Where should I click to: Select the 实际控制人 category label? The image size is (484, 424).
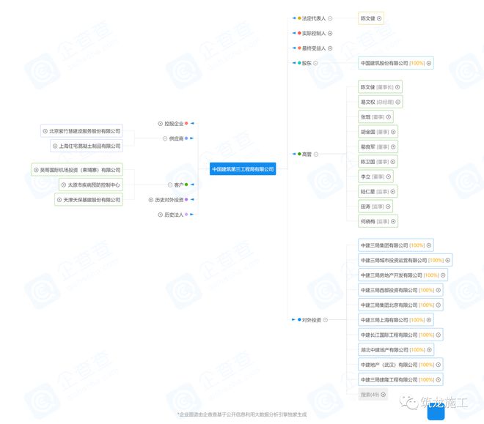(x=314, y=33)
